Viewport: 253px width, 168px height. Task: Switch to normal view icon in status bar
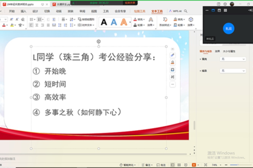click(x=173, y=165)
